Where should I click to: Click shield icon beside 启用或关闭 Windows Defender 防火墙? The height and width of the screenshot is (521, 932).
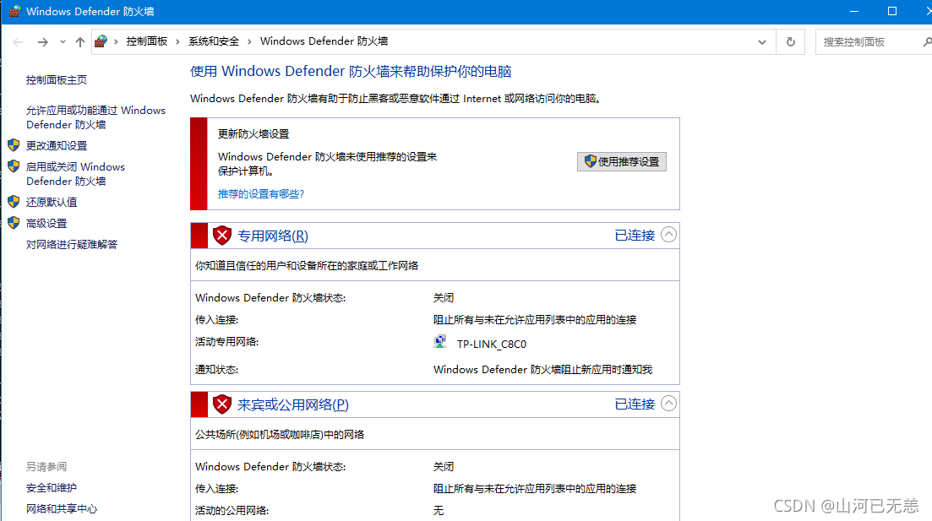(14, 166)
